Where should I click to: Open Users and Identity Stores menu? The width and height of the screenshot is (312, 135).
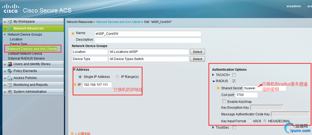33,64
